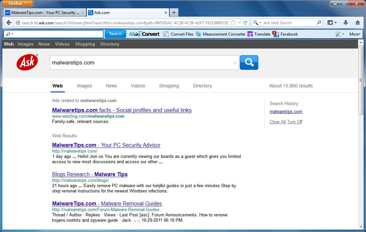Open the Videos results tab

coord(138,86)
